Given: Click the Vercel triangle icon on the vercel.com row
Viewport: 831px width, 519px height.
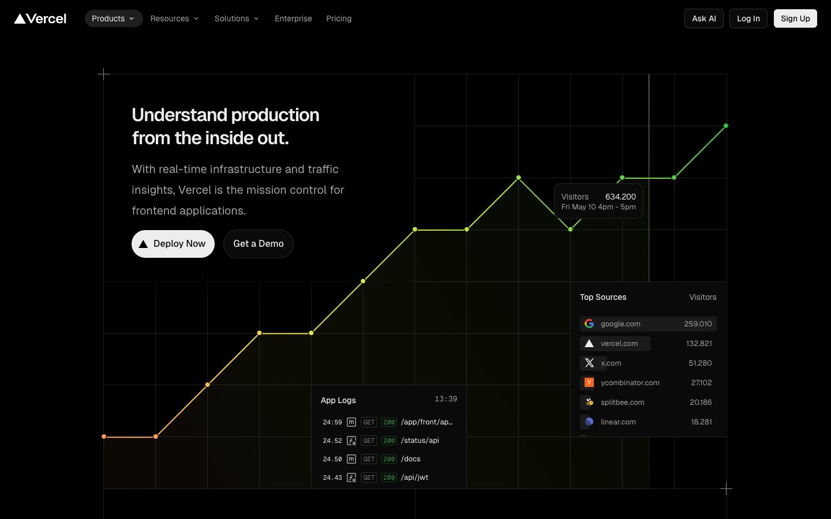Looking at the screenshot, I should [x=589, y=343].
